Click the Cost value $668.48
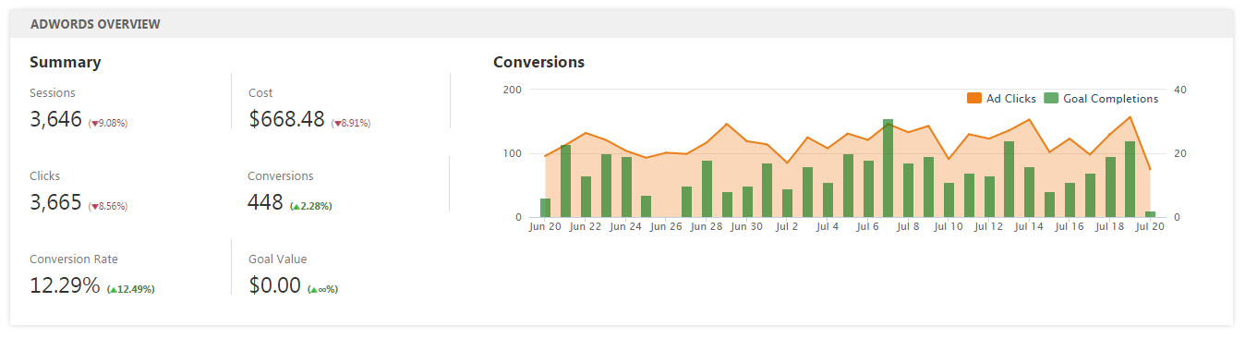This screenshot has width=1245, height=338. 286,119
